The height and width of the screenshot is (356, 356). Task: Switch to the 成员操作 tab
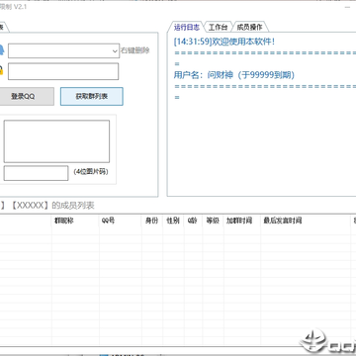click(x=249, y=27)
